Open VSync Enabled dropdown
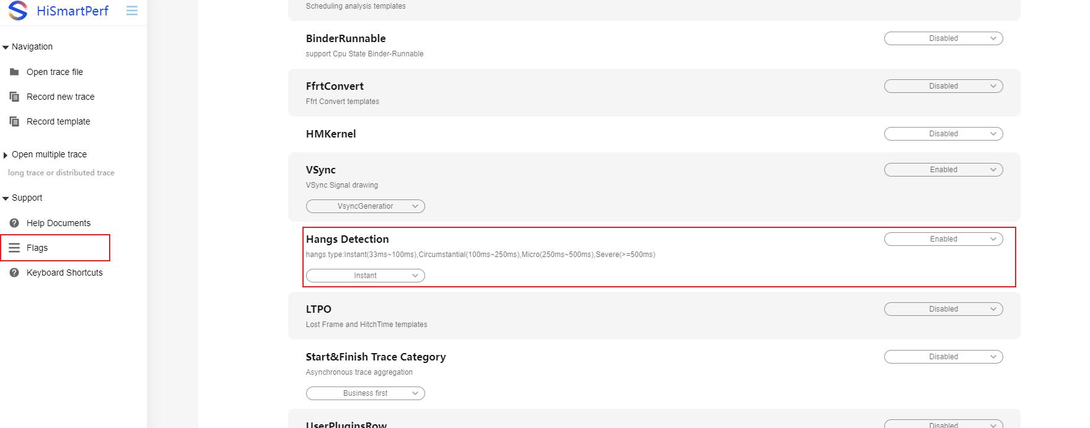The height and width of the screenshot is (428, 1090). point(943,170)
